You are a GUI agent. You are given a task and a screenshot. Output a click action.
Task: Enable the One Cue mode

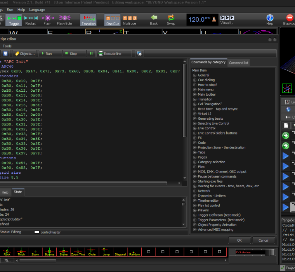click(113, 19)
